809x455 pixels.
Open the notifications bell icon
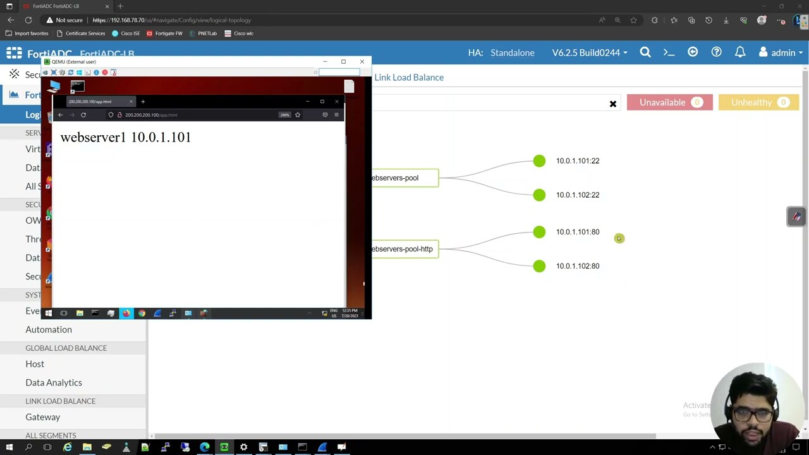coord(740,52)
